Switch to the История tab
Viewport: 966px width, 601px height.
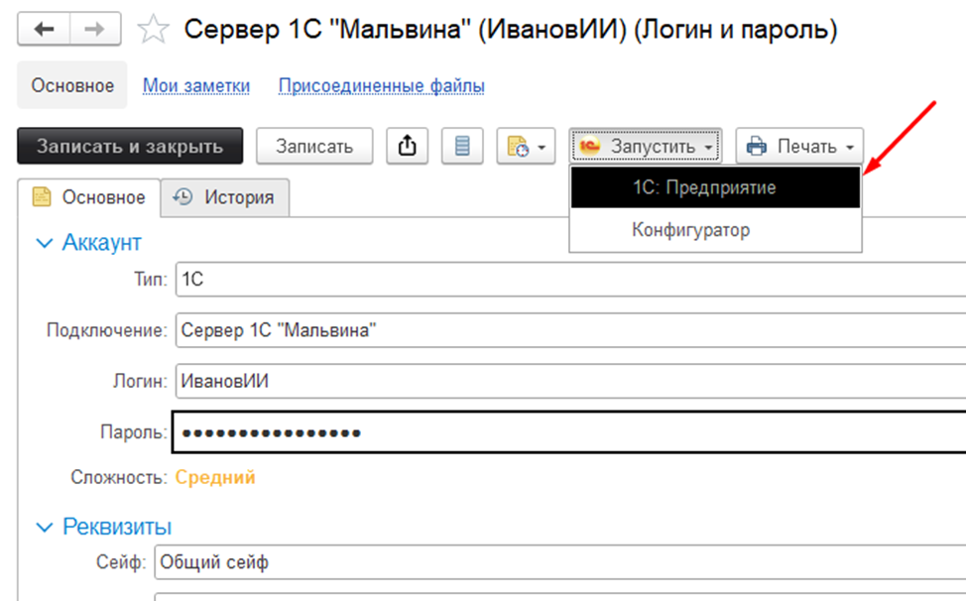pos(226,197)
